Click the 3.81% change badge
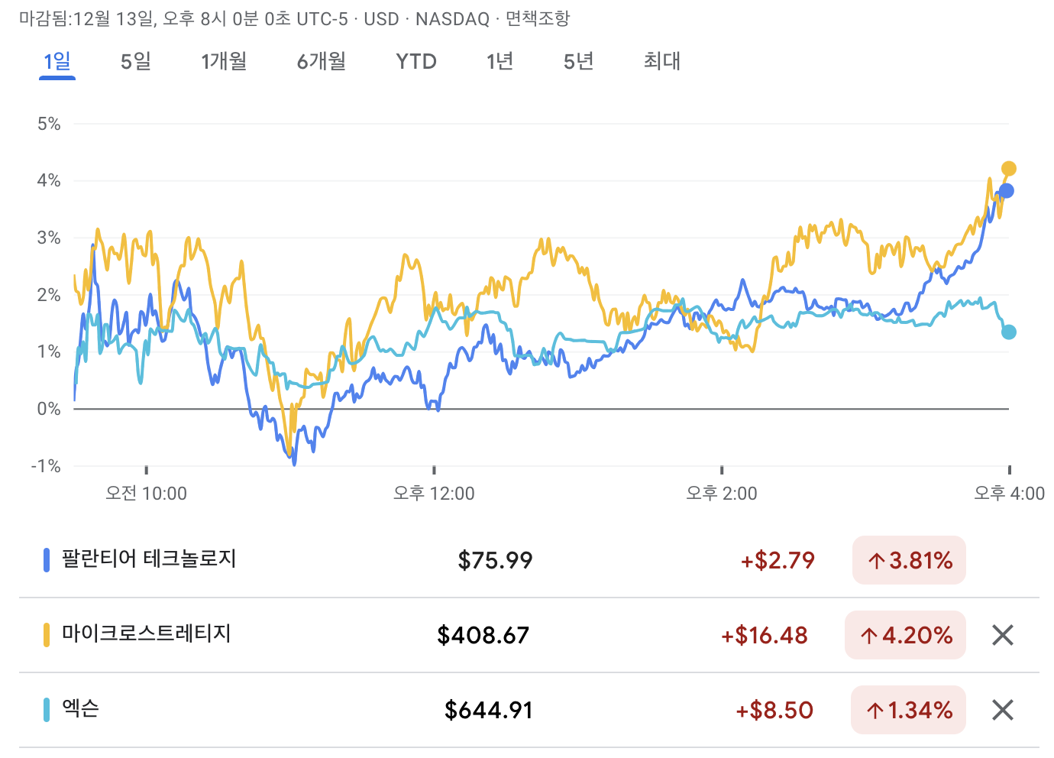The image size is (1054, 758). tap(909, 560)
